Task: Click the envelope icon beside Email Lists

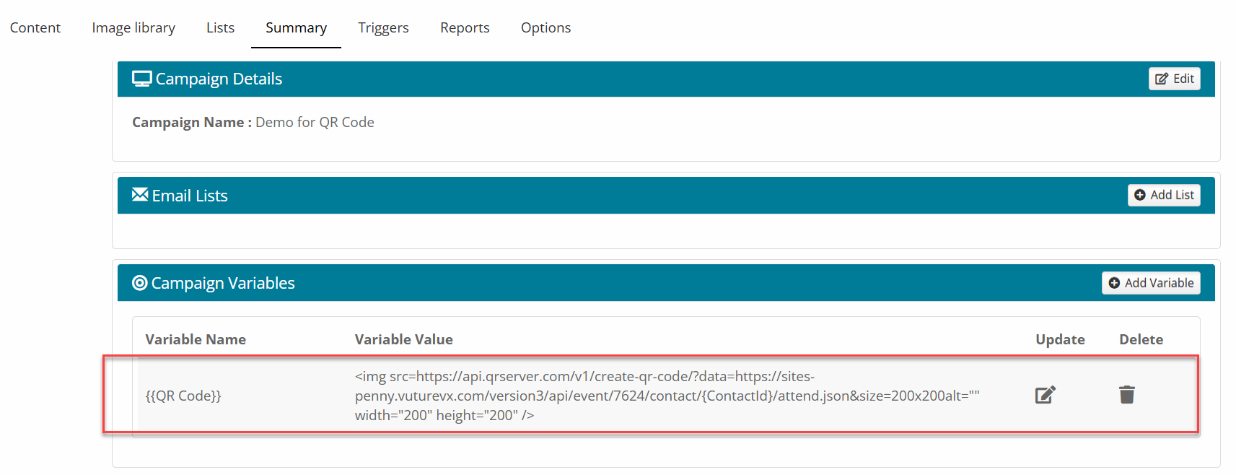Action: (140, 195)
